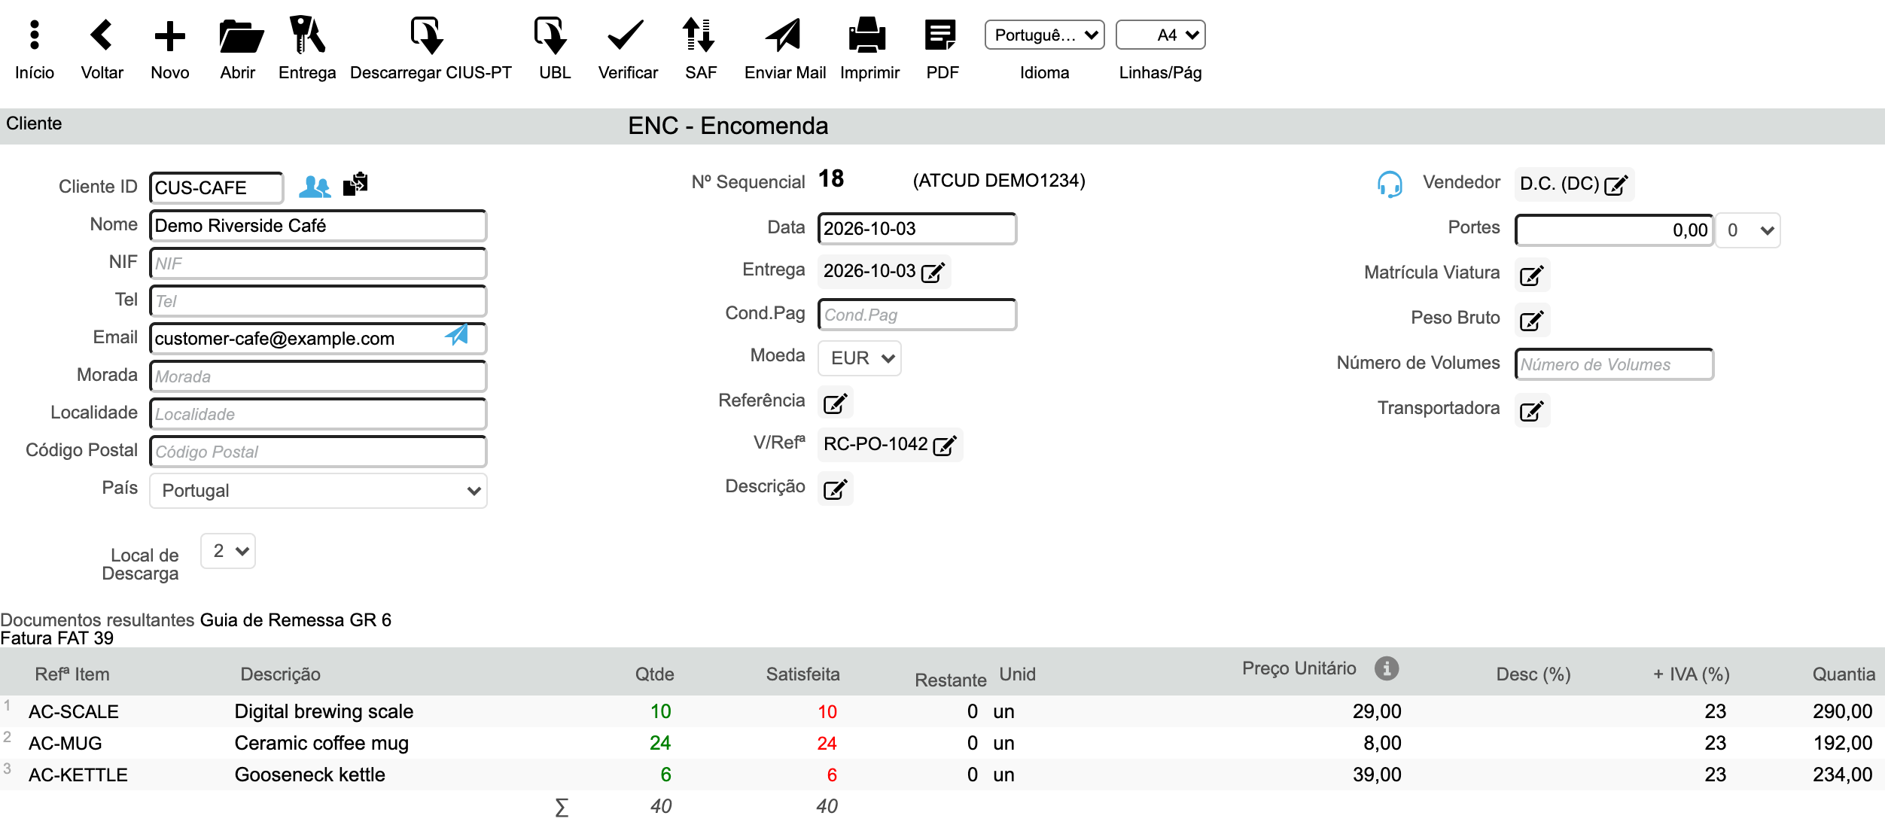Screen dimensions: 1885x834
Task: Open the customer lookup people icon
Action: tap(315, 186)
